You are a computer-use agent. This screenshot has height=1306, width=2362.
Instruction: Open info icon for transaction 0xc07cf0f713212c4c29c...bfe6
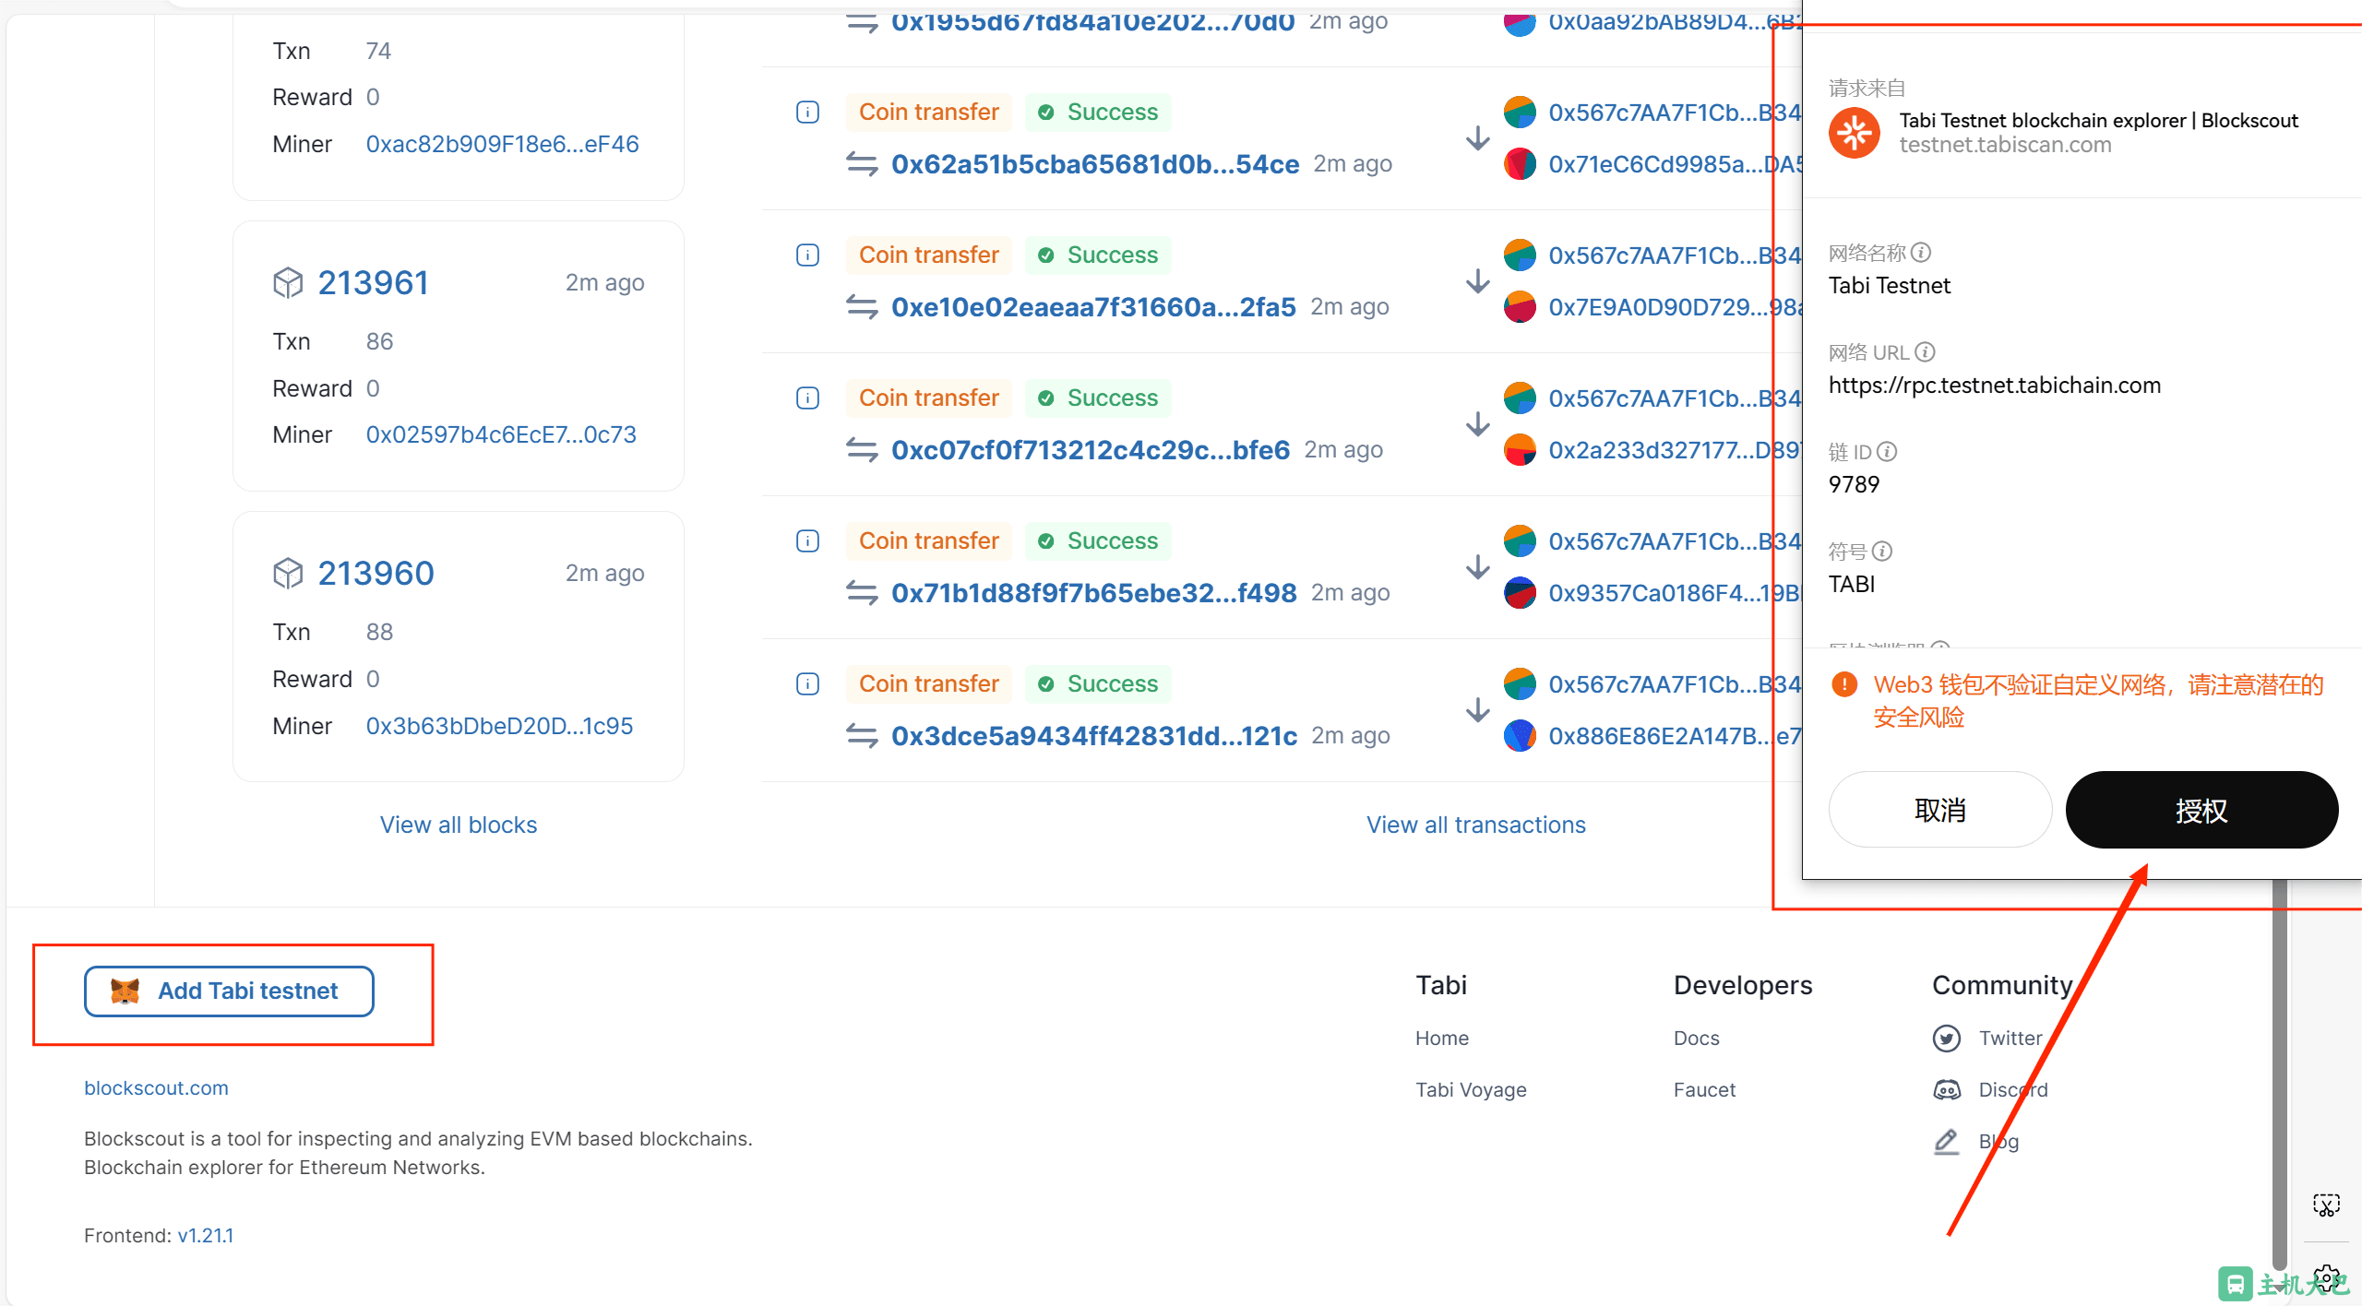[x=807, y=398]
